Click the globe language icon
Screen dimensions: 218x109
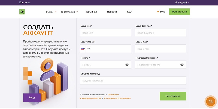[176, 2]
